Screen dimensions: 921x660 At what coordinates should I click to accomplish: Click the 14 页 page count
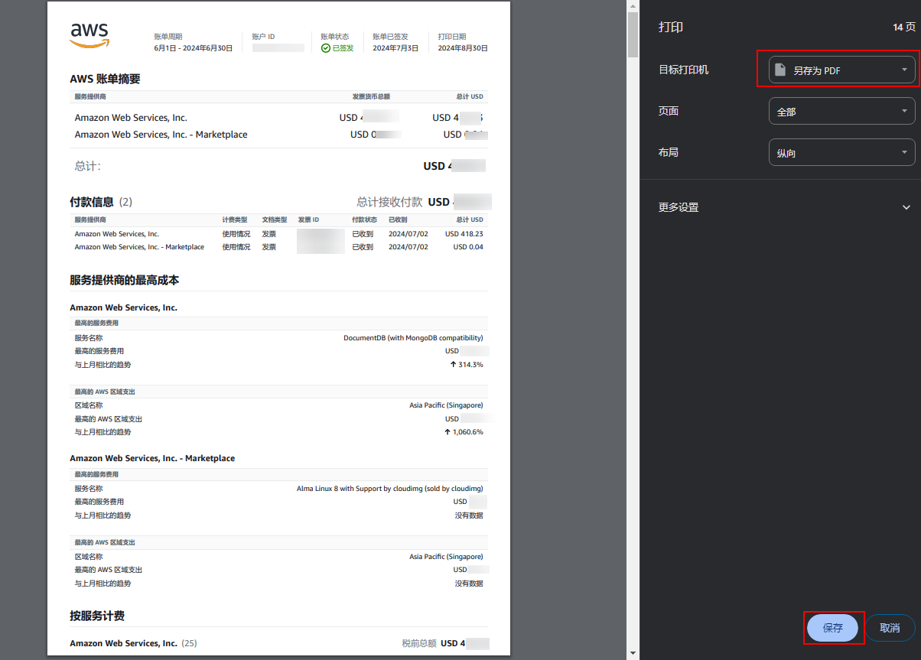tap(903, 28)
